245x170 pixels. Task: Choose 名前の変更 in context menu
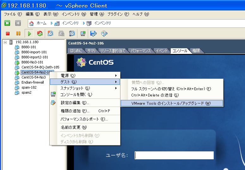pyautogui.click(x=85, y=127)
